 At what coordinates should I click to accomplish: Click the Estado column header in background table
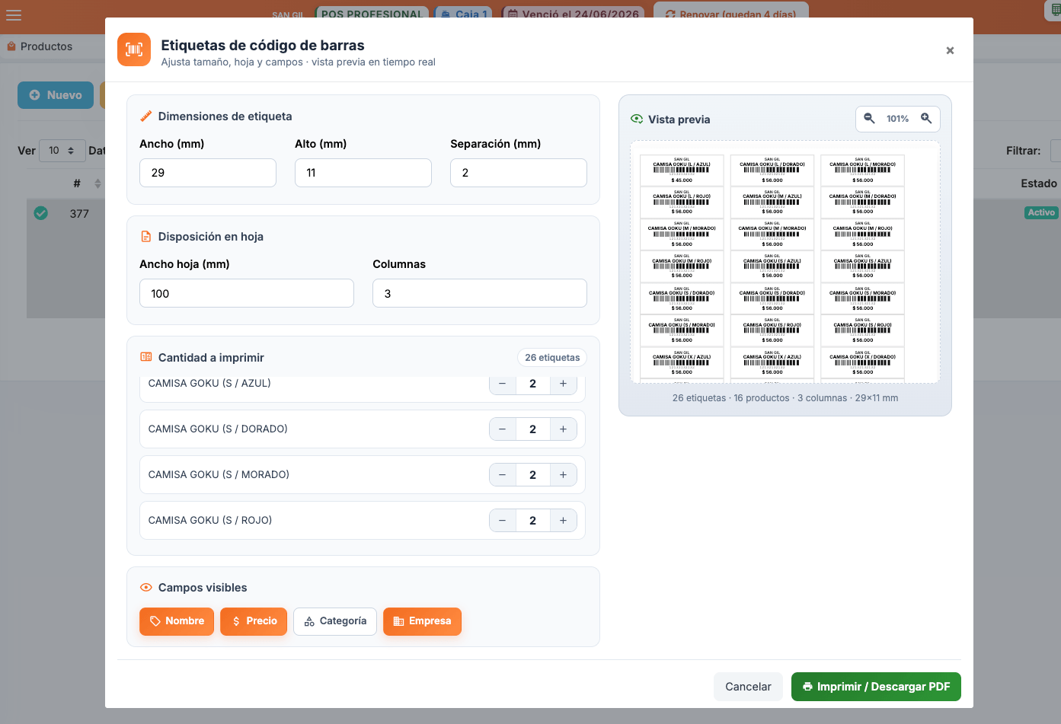click(x=1039, y=183)
